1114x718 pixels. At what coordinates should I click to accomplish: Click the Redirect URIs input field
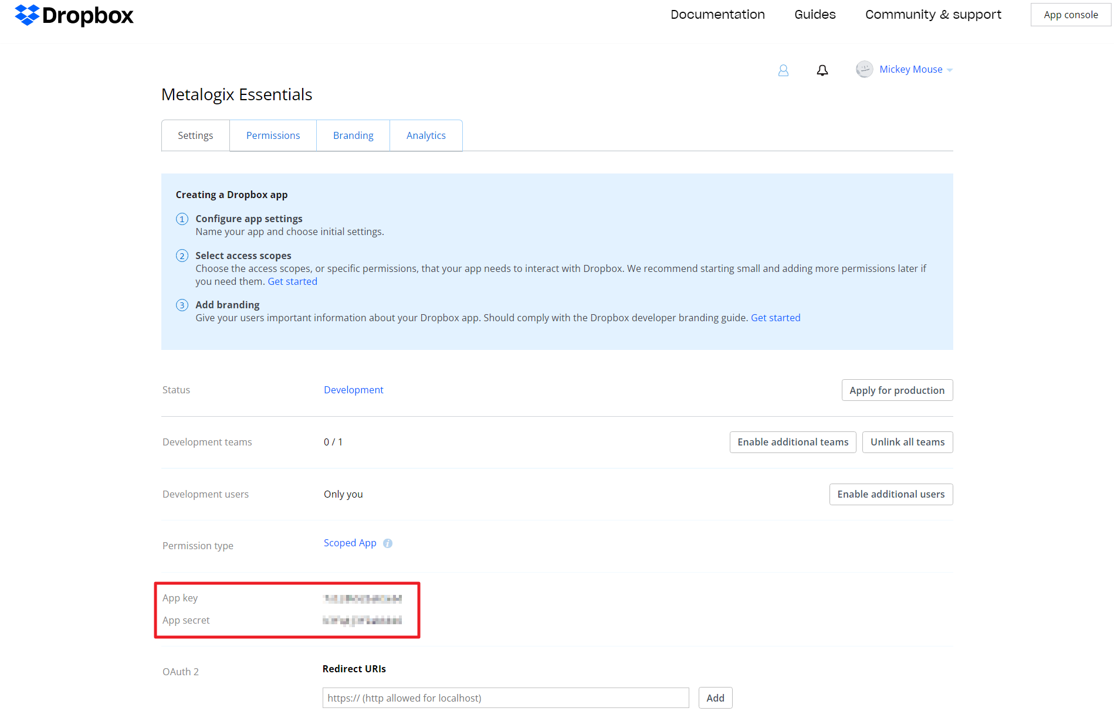[505, 697]
